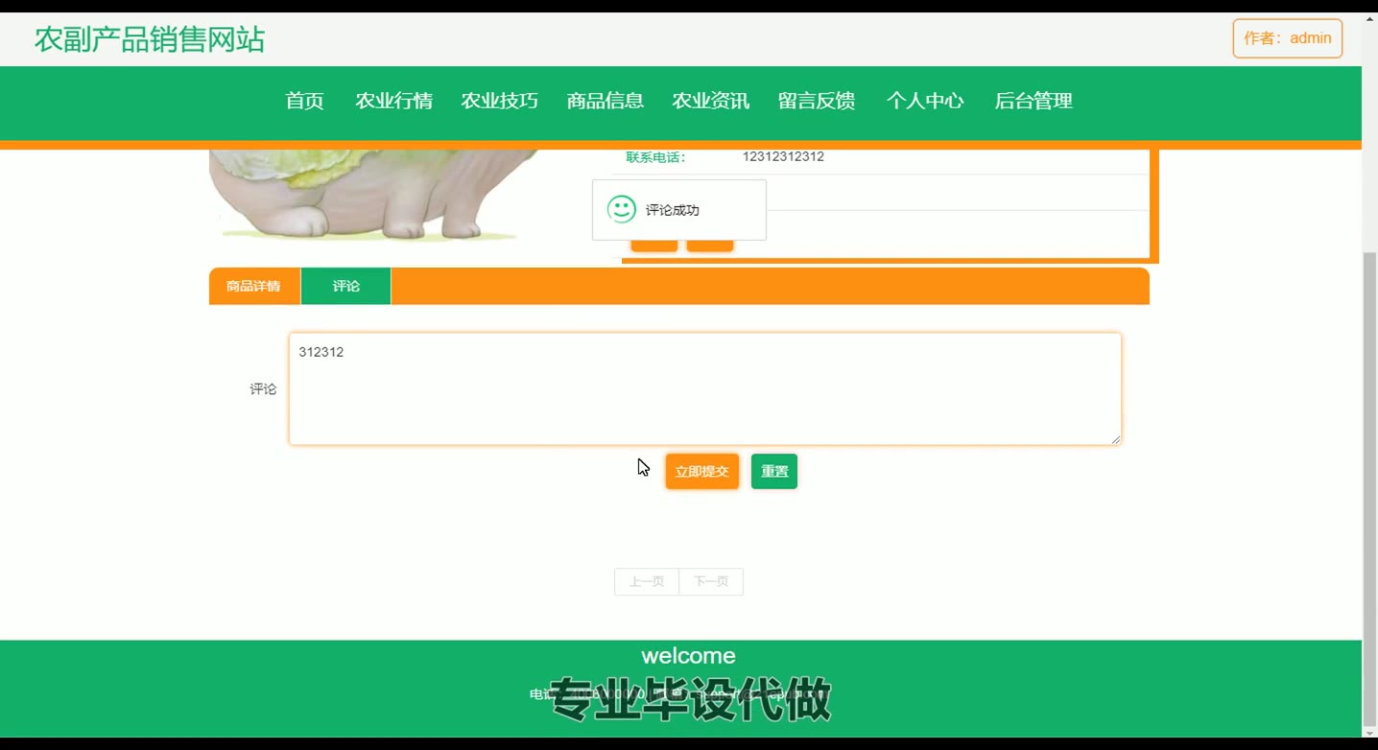Go to 留言反馈 in the nav bar
This screenshot has width=1378, height=750.
click(x=816, y=101)
